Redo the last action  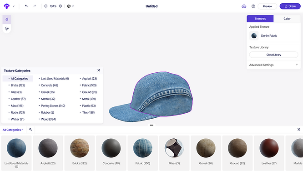pyautogui.click(x=35, y=6)
